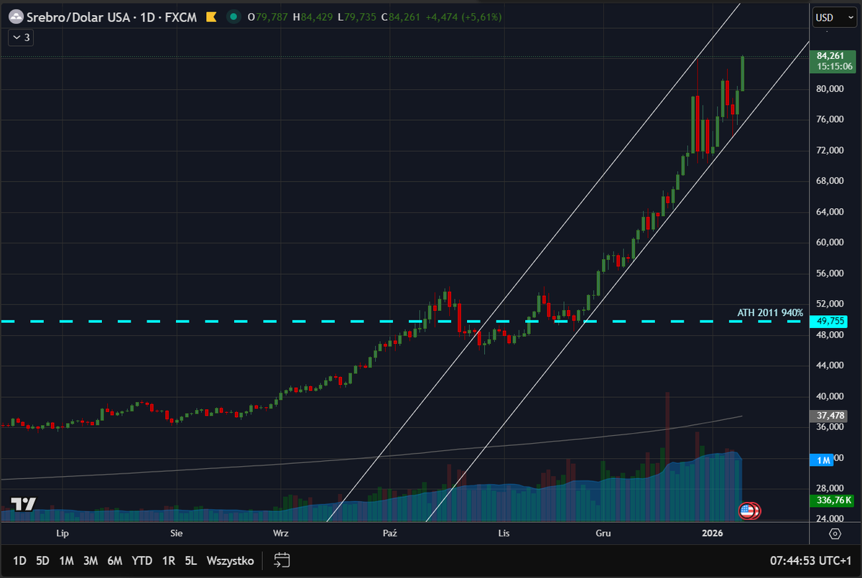The height and width of the screenshot is (578, 862).
Task: Select the 1M date range
Action: click(x=67, y=561)
